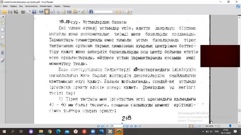Open the Формы menu
This screenshot has width=241, height=135.
(57, 6)
